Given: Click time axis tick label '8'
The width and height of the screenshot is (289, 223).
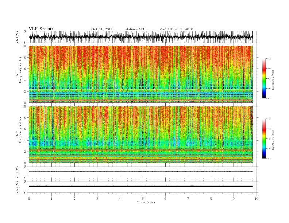Looking at the screenshot, I should [x=211, y=199].
